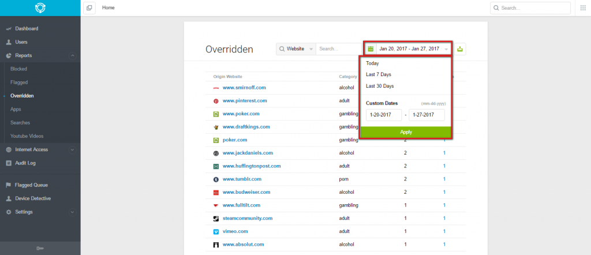The width and height of the screenshot is (591, 255).
Task: Click the logo icon in sidebar header
Action: tap(40, 8)
